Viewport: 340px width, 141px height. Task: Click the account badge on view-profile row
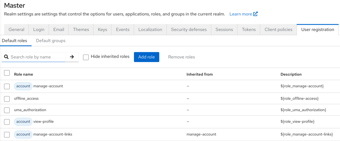[23, 122]
